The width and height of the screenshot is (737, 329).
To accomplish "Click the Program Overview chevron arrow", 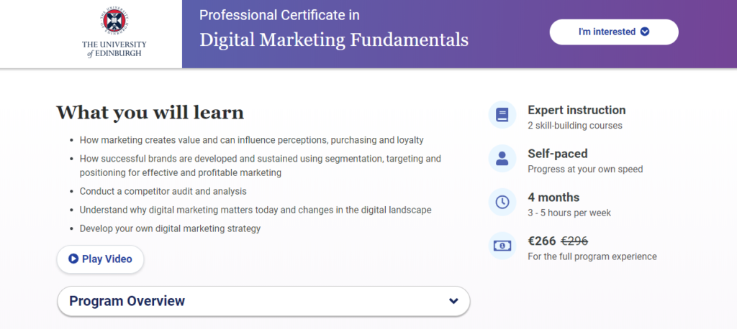I will coord(453,301).
